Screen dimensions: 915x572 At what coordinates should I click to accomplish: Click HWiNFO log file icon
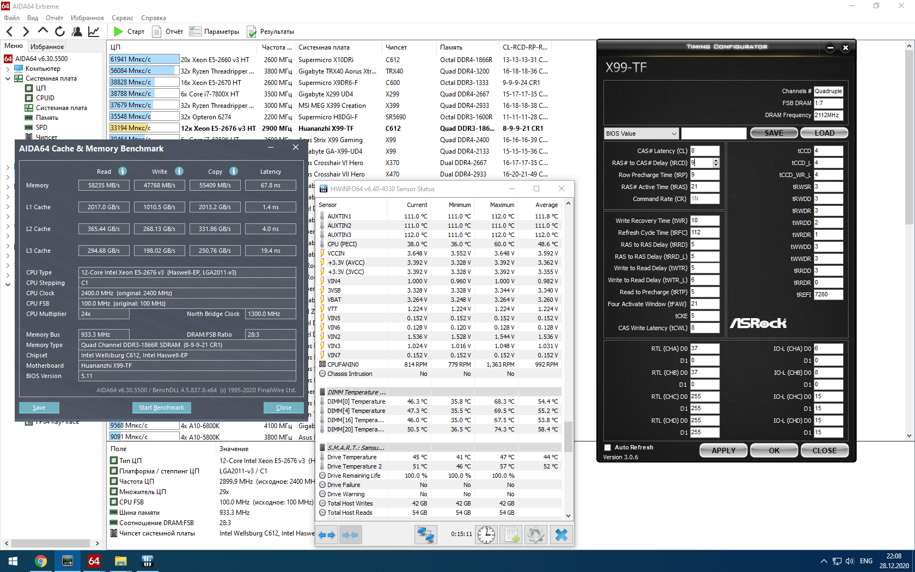[x=511, y=535]
